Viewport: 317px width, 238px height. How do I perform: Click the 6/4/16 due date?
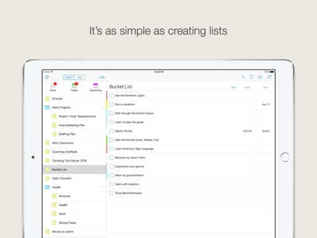[266, 131]
